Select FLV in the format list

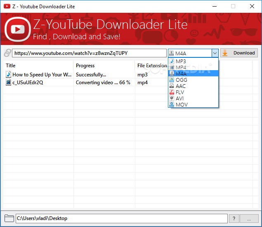[194, 92]
